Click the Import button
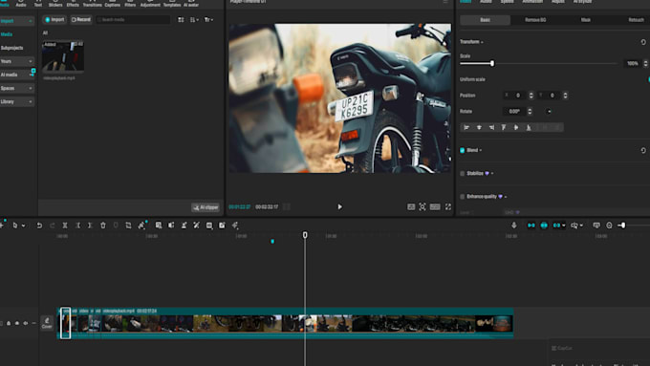650x366 pixels. click(x=54, y=19)
